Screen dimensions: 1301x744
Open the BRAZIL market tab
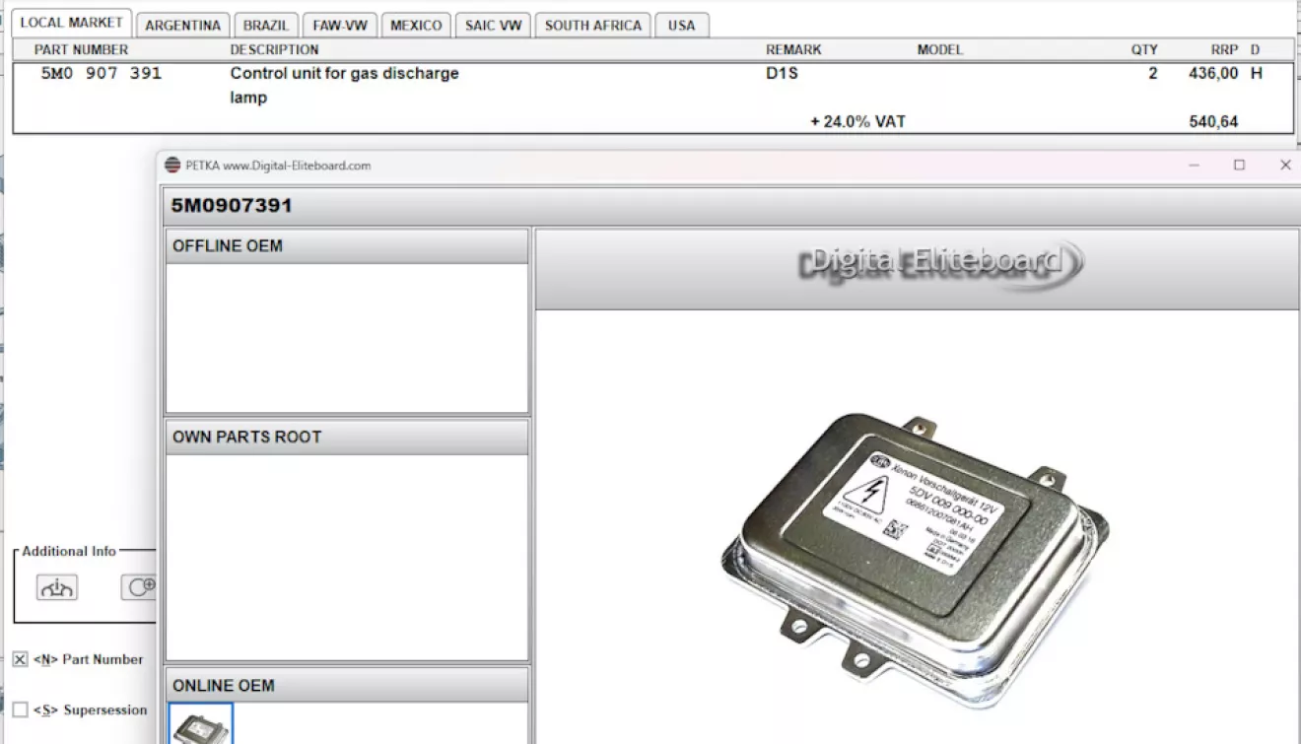266,26
